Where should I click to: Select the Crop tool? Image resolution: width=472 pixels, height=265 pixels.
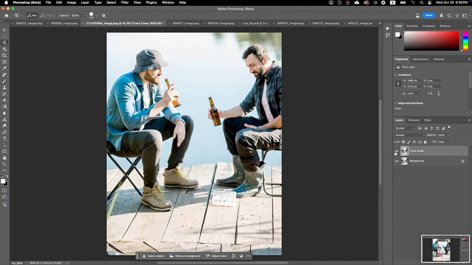click(4, 55)
